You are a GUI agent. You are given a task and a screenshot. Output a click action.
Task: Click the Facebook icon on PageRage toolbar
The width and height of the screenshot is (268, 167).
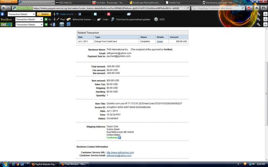coord(54,25)
